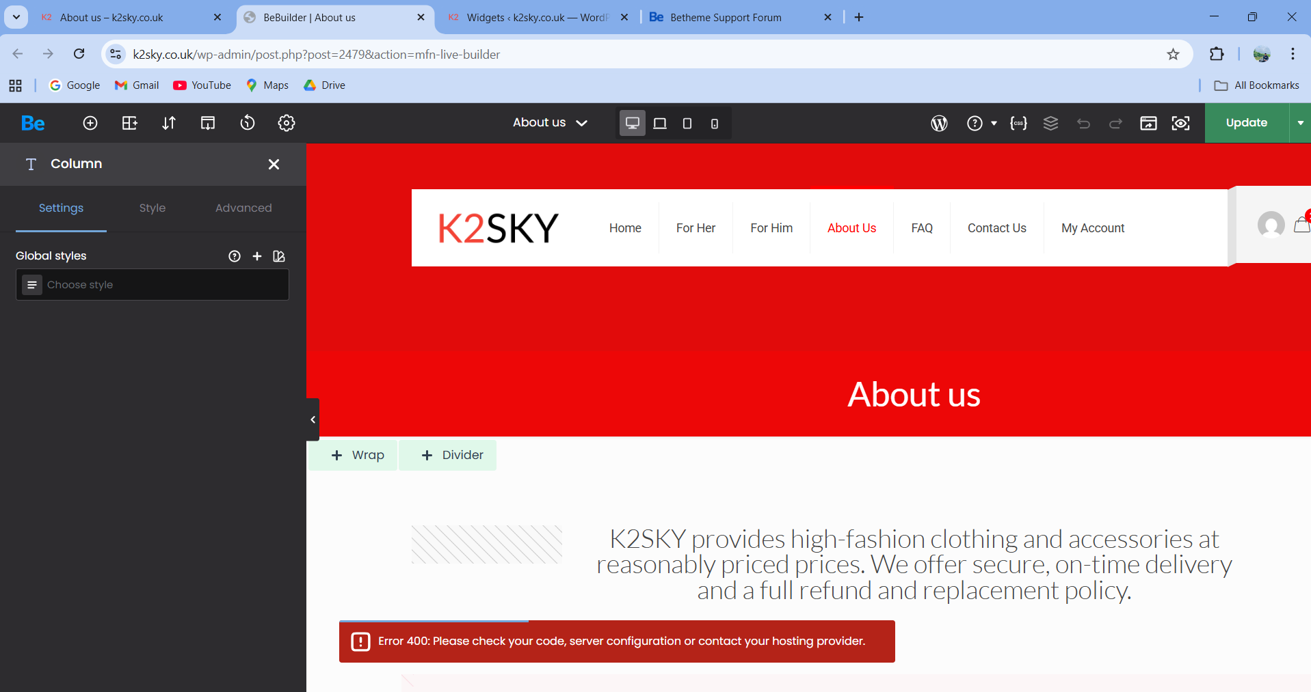
Task: Open the tab search dropdown arrow
Action: [16, 17]
